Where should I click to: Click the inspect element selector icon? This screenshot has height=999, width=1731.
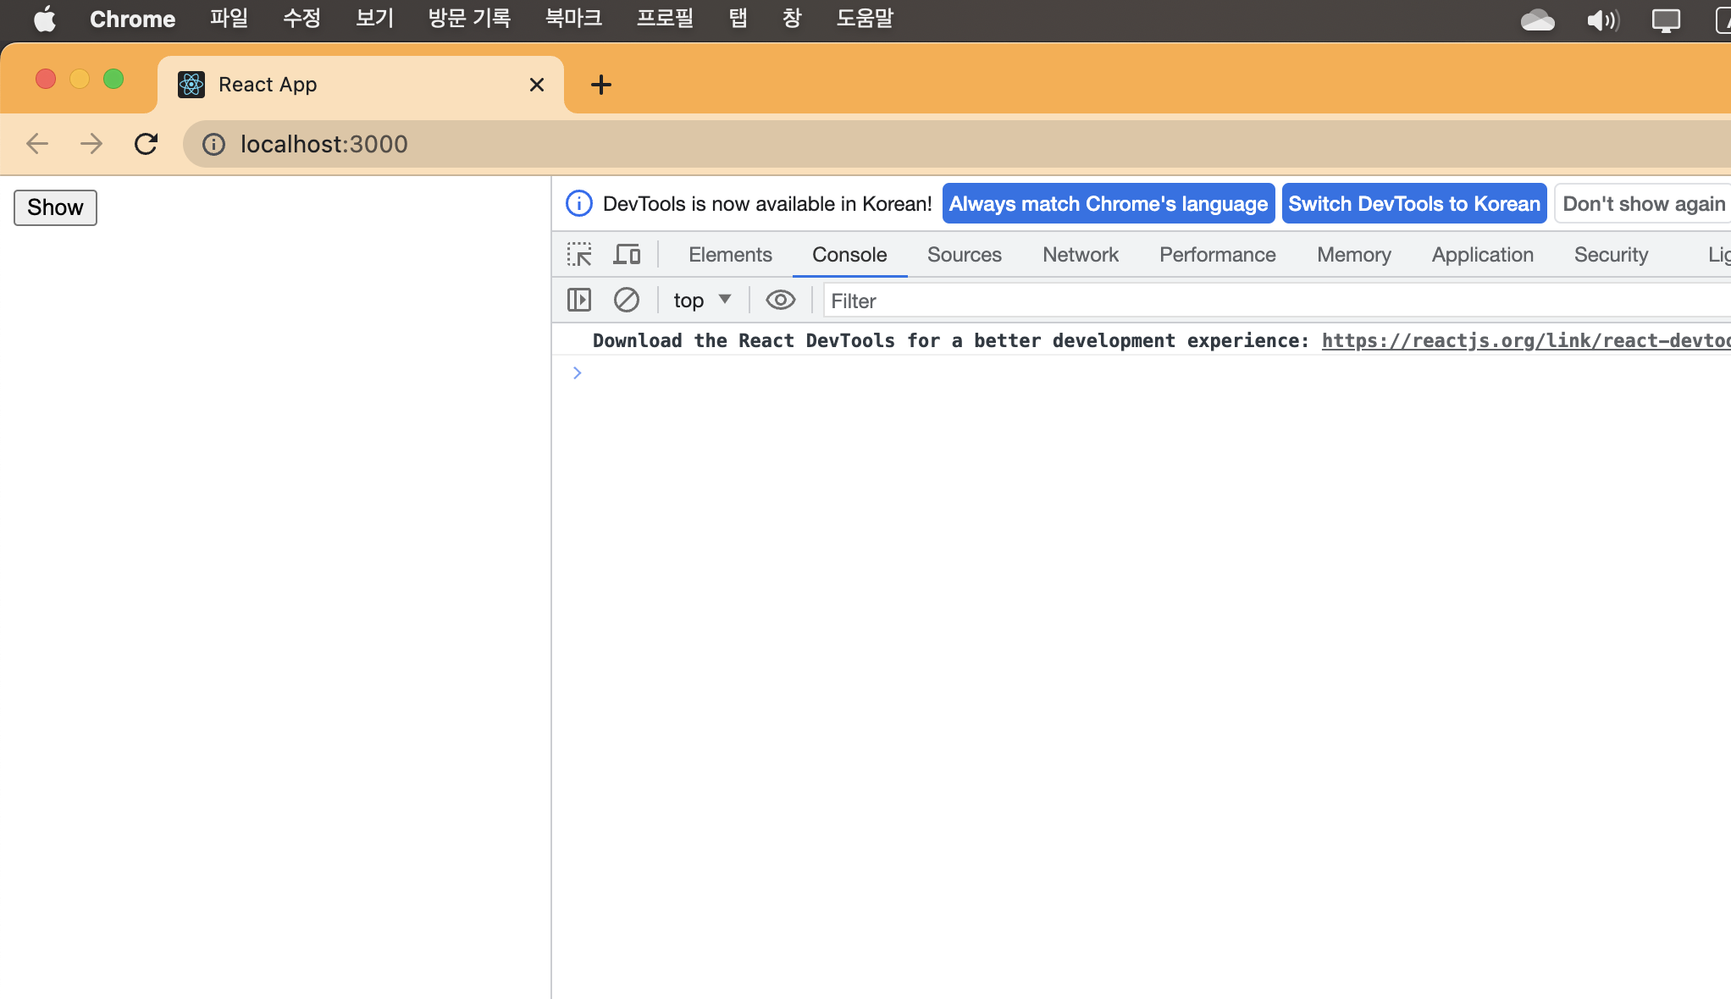[x=579, y=255]
